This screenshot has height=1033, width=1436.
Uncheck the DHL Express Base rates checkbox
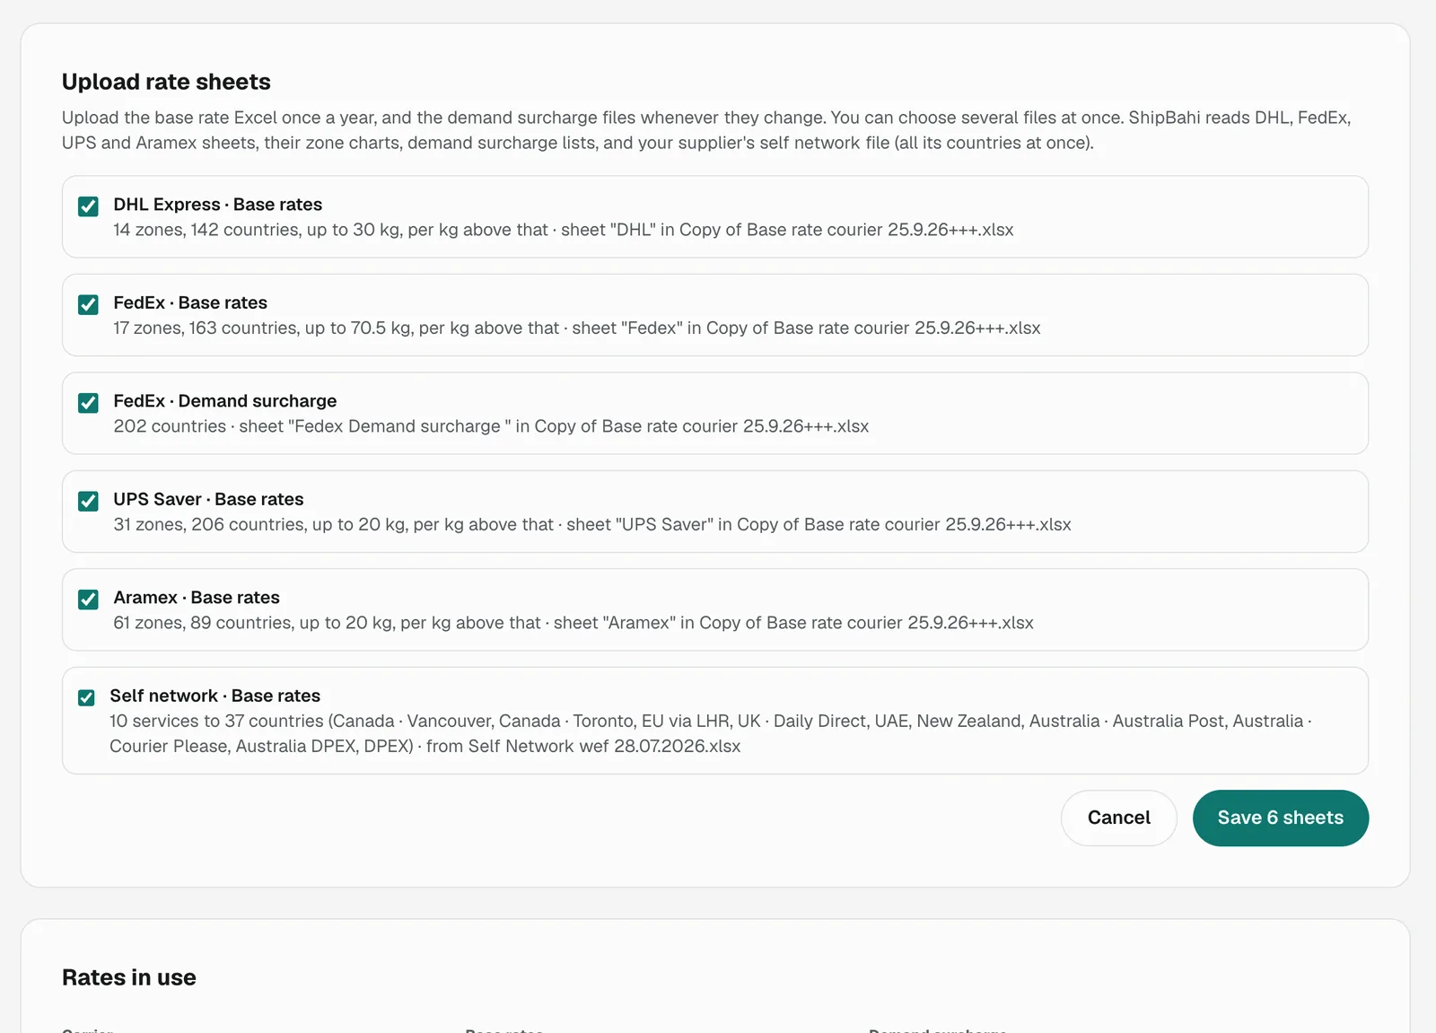[88, 206]
